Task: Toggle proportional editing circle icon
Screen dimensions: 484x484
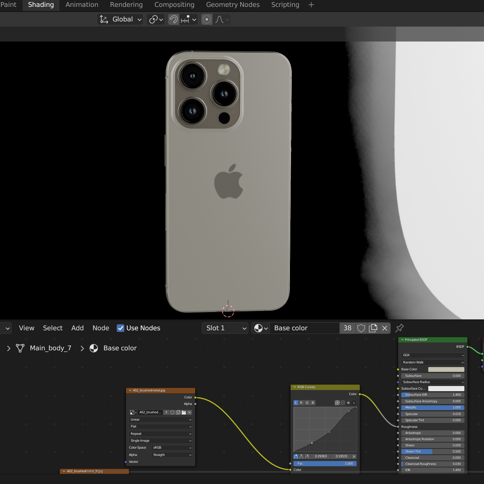Action: point(207,19)
